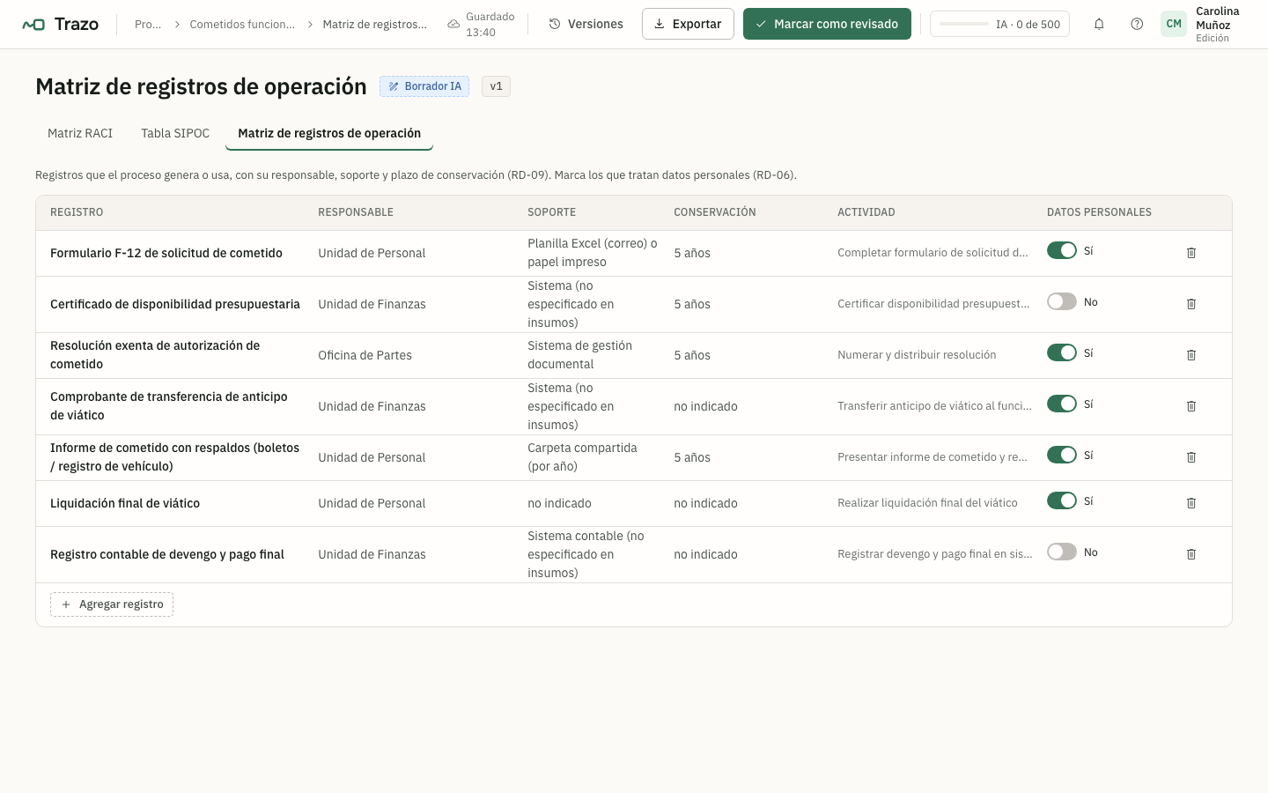Image resolution: width=1268 pixels, height=793 pixels.
Task: Click the v1 version badge
Action: pyautogui.click(x=496, y=86)
